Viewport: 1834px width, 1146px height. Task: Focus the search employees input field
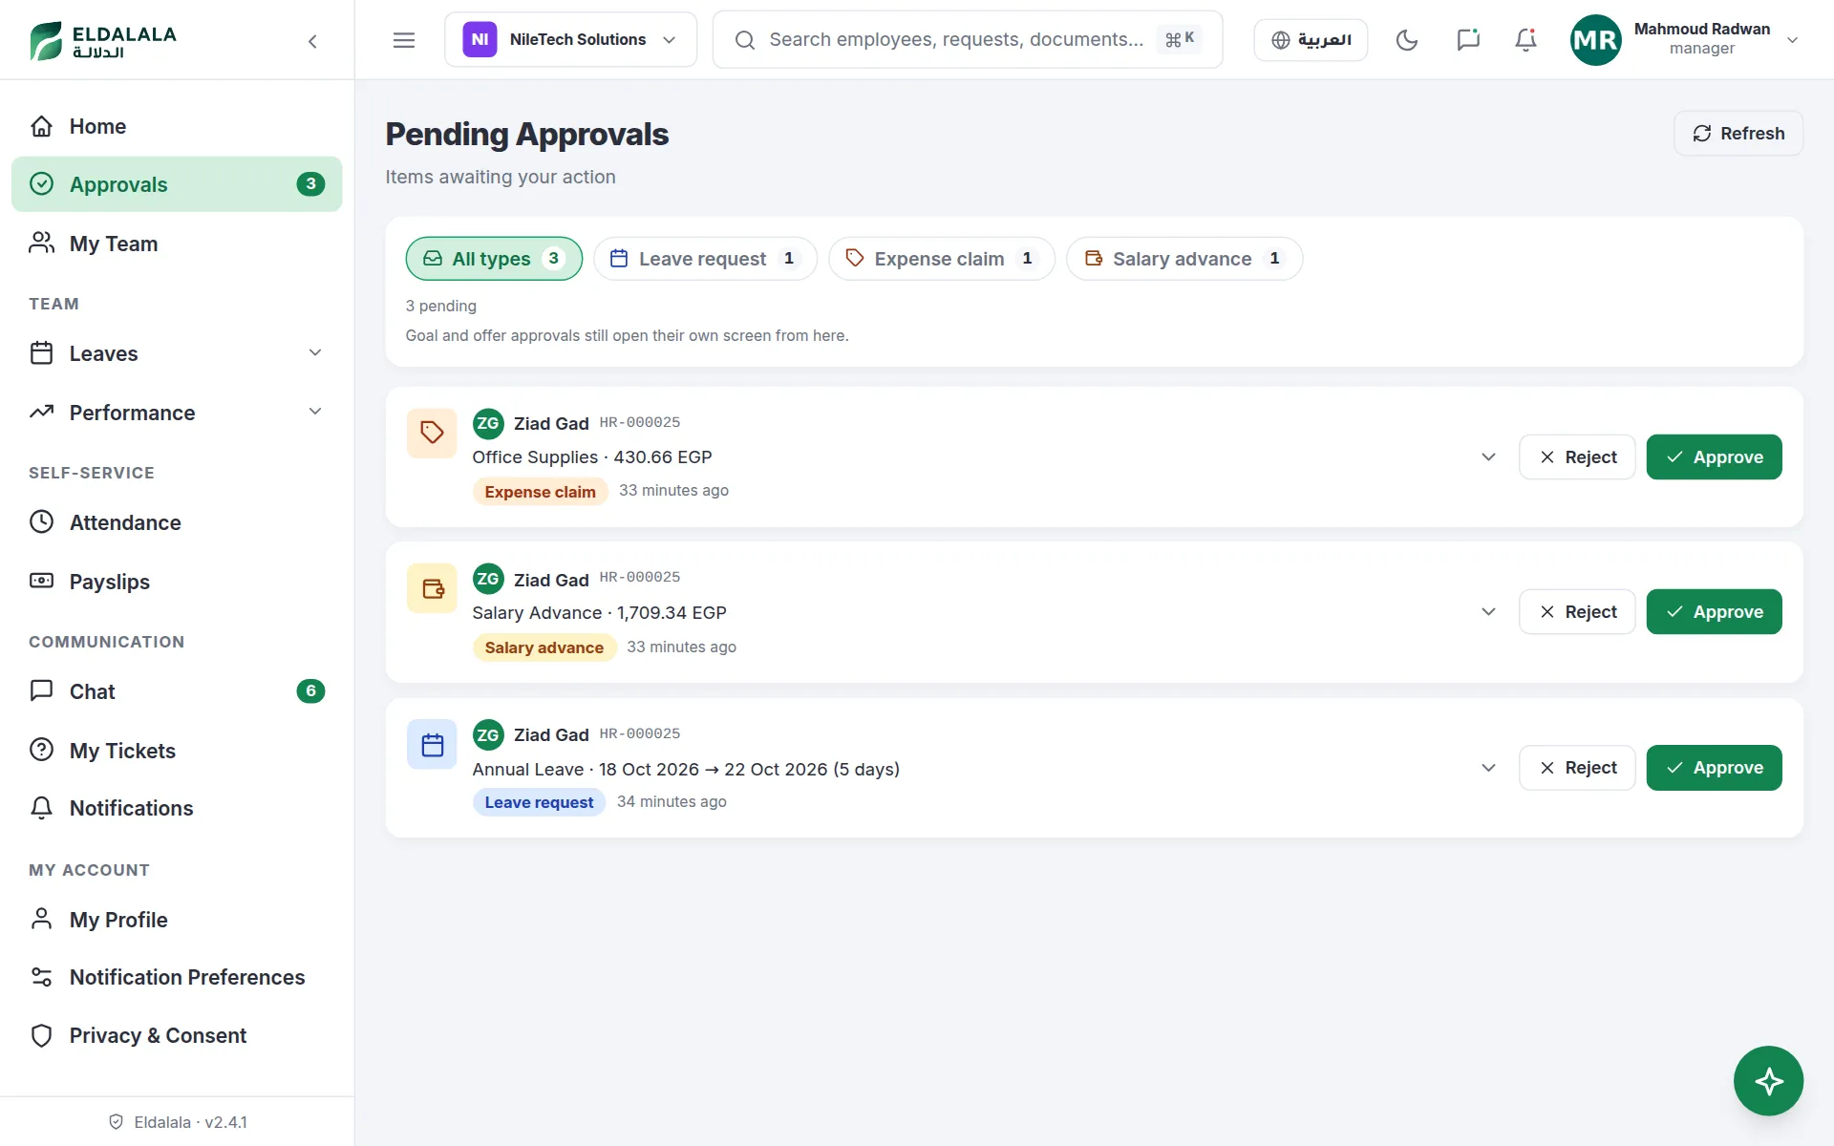click(967, 40)
